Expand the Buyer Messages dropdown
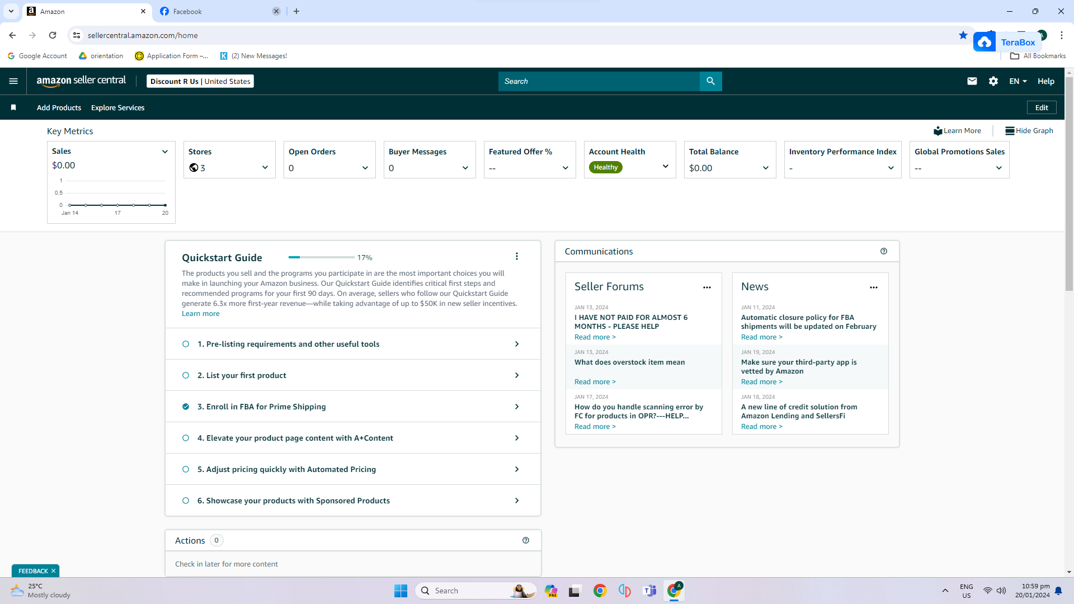Image resolution: width=1074 pixels, height=604 pixels. pos(465,168)
